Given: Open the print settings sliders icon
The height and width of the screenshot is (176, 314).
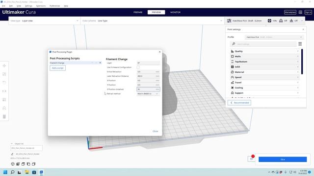Looking at the screenshot, I should pyautogui.click(x=229, y=21).
